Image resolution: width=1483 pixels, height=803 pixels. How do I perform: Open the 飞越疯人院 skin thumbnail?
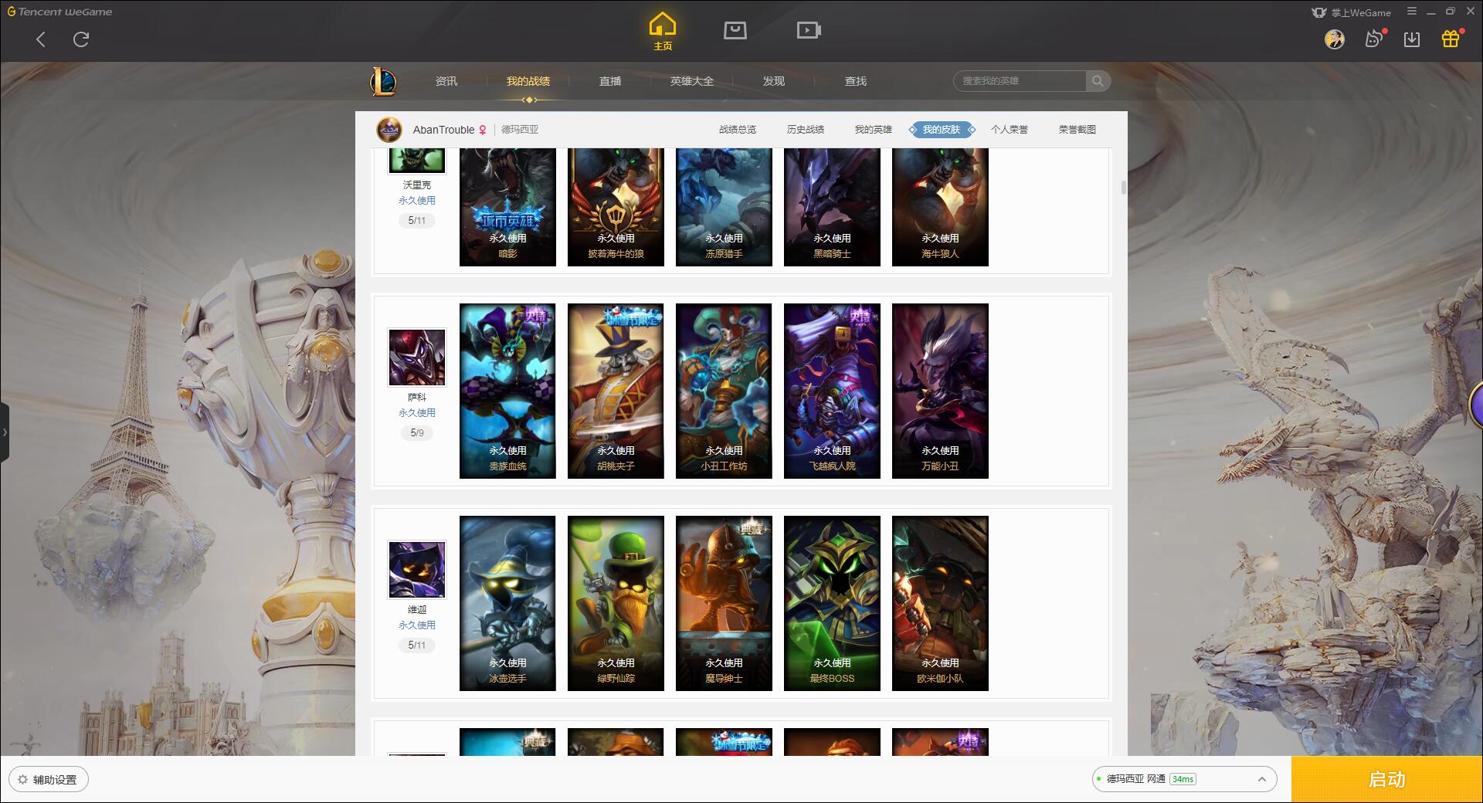pos(832,391)
